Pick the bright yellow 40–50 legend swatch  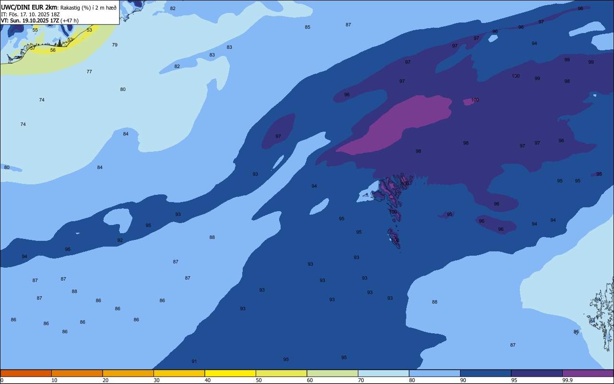click(x=230, y=373)
